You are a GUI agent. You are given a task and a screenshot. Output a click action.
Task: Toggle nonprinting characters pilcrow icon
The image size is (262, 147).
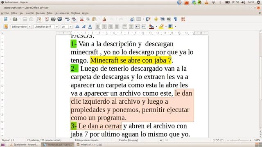(175, 19)
